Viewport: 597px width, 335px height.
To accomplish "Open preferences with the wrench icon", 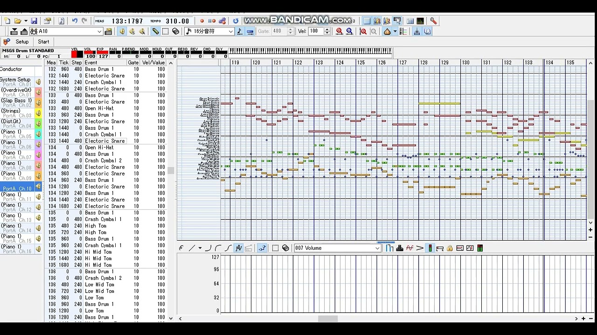I will (433, 21).
